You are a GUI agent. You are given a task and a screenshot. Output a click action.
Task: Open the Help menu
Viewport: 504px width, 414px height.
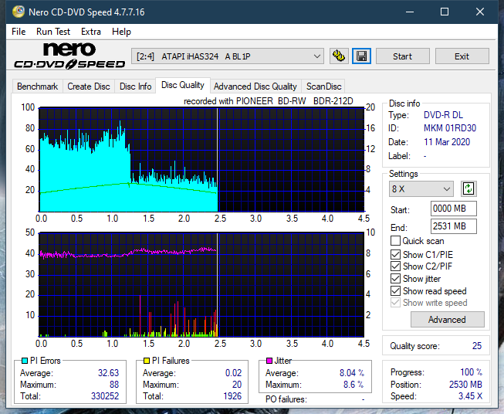[121, 32]
